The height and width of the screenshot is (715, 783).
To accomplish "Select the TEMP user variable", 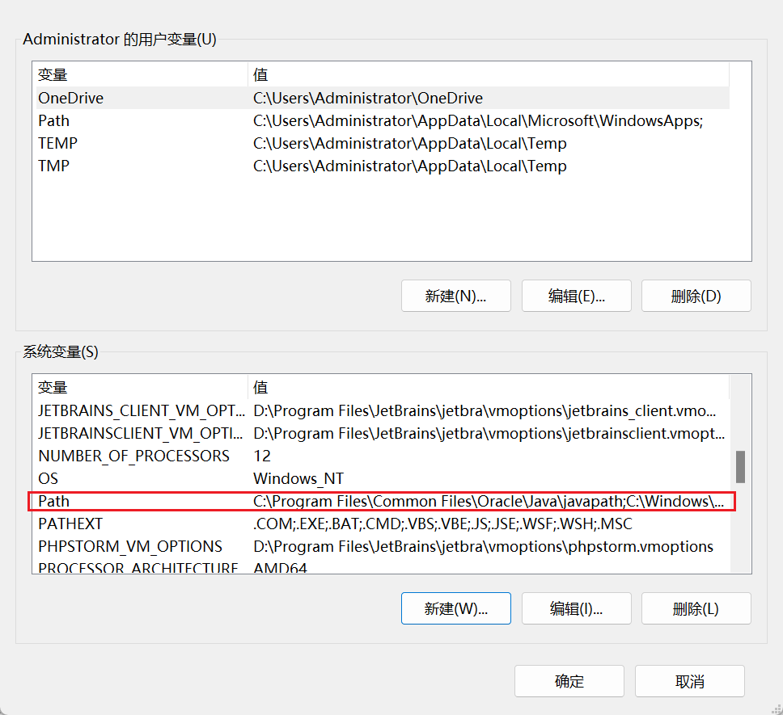I will tap(58, 143).
